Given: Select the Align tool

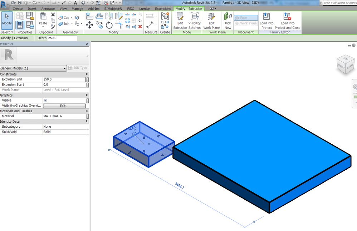Looking at the screenshot, I should [89, 16].
